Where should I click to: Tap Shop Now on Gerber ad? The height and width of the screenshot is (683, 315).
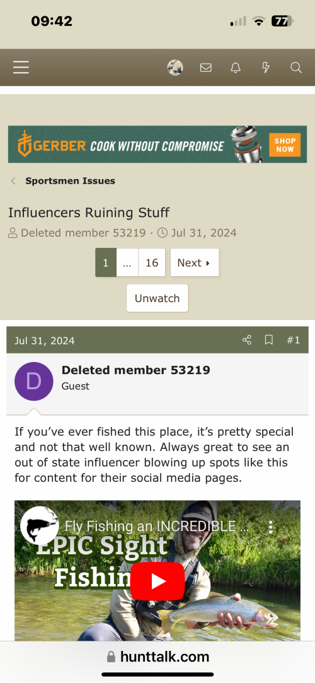pyautogui.click(x=285, y=144)
